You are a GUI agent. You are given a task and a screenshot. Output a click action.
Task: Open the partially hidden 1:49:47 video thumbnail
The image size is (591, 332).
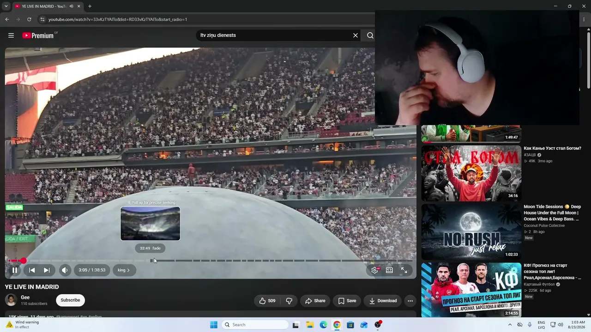pyautogui.click(x=471, y=134)
